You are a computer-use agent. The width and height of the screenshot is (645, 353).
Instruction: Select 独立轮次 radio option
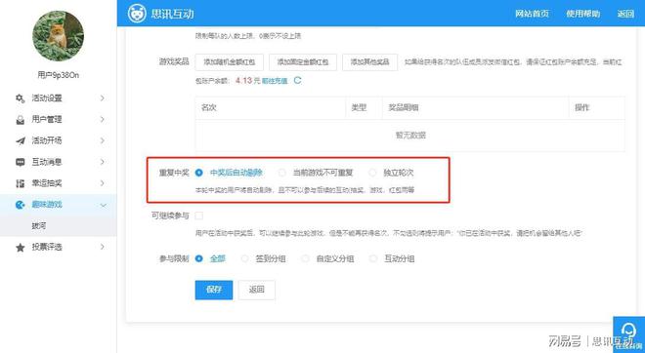pos(372,173)
